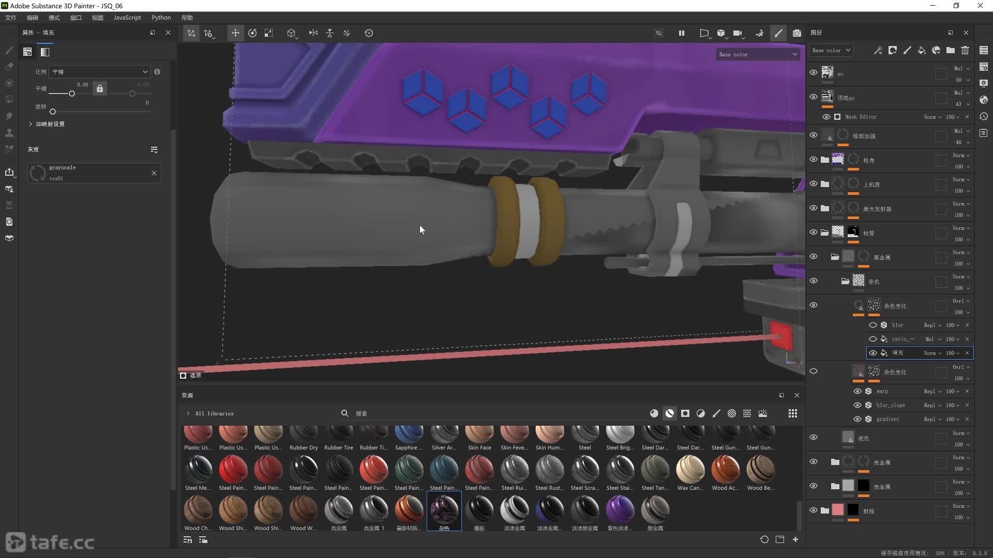Screen dimensions: 993x558
Task: Filter assets by brushes icon
Action: [716, 413]
